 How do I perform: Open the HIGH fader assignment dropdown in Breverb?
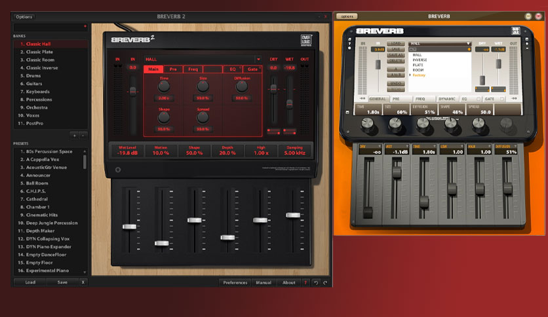[x=490, y=146]
